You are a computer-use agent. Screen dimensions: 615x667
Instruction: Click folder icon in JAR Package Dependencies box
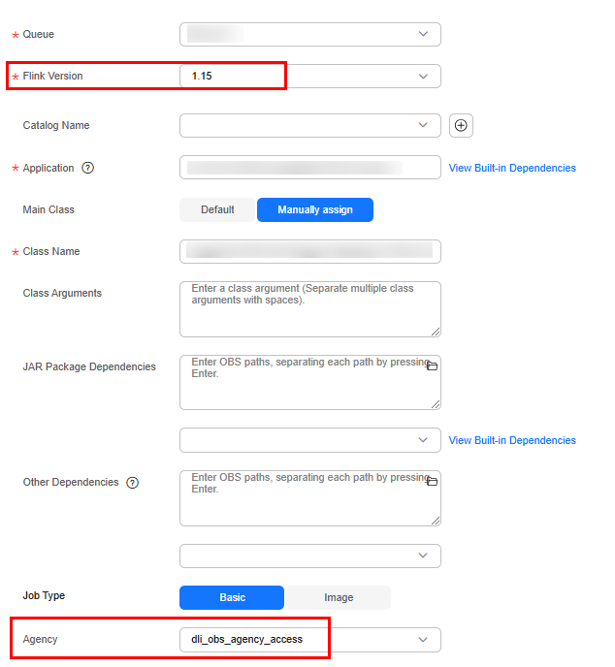433,366
